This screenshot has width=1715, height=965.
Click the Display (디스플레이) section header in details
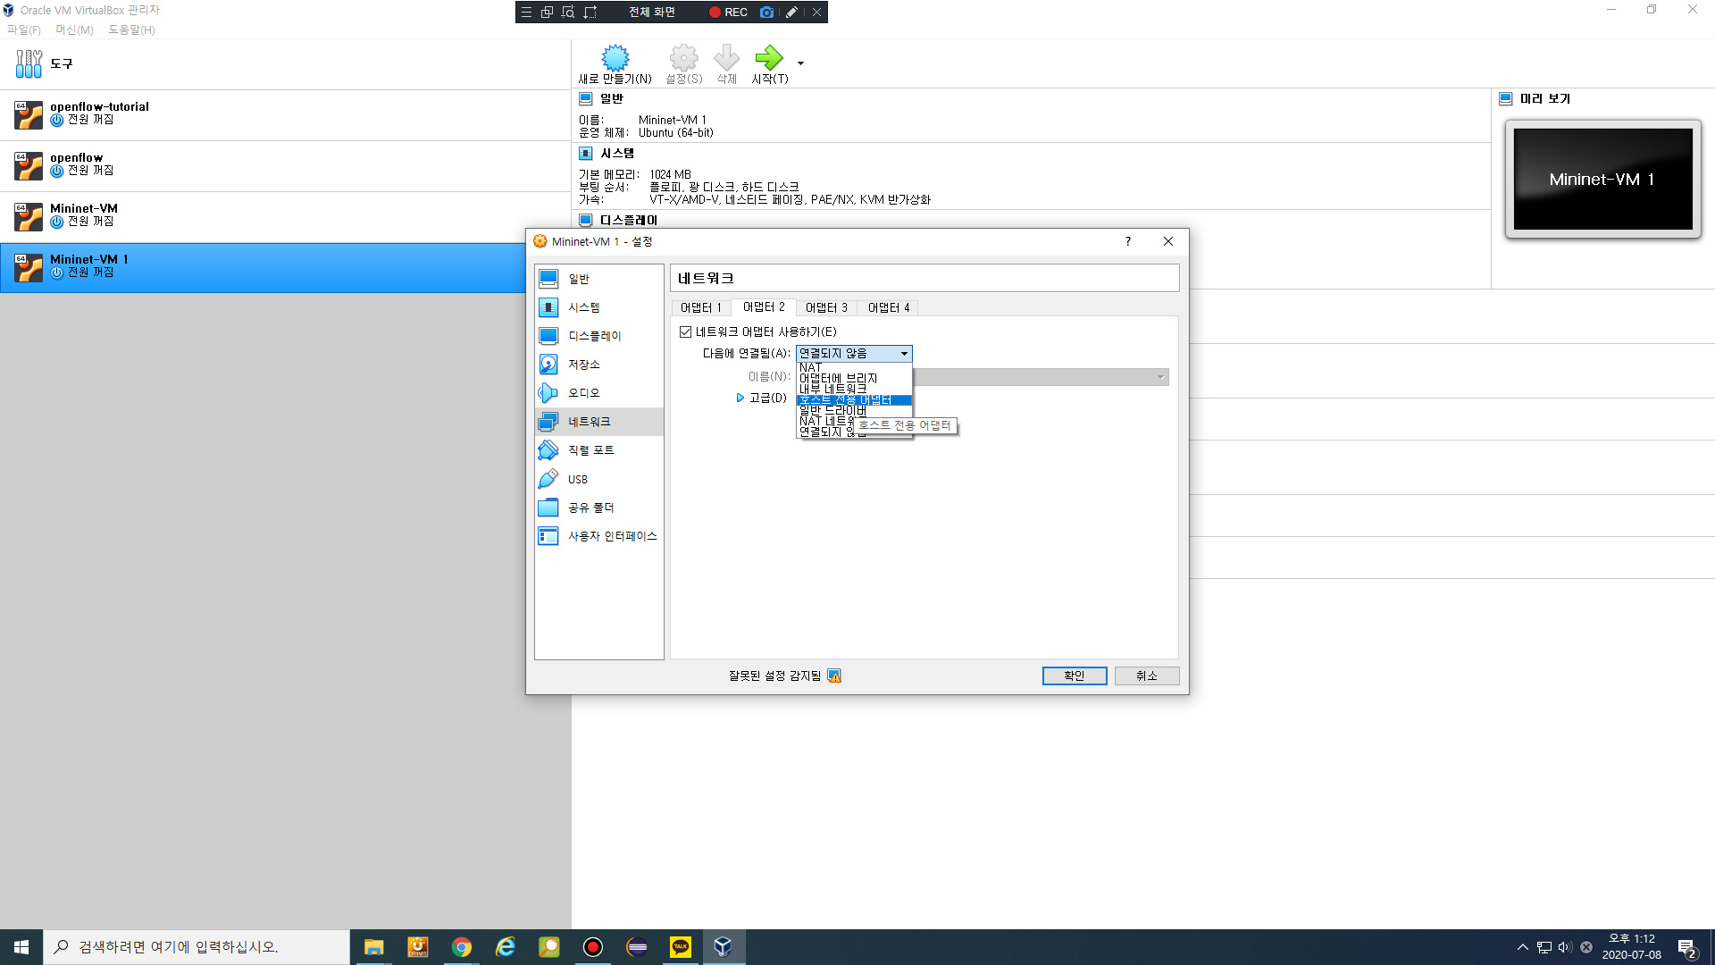tap(629, 220)
